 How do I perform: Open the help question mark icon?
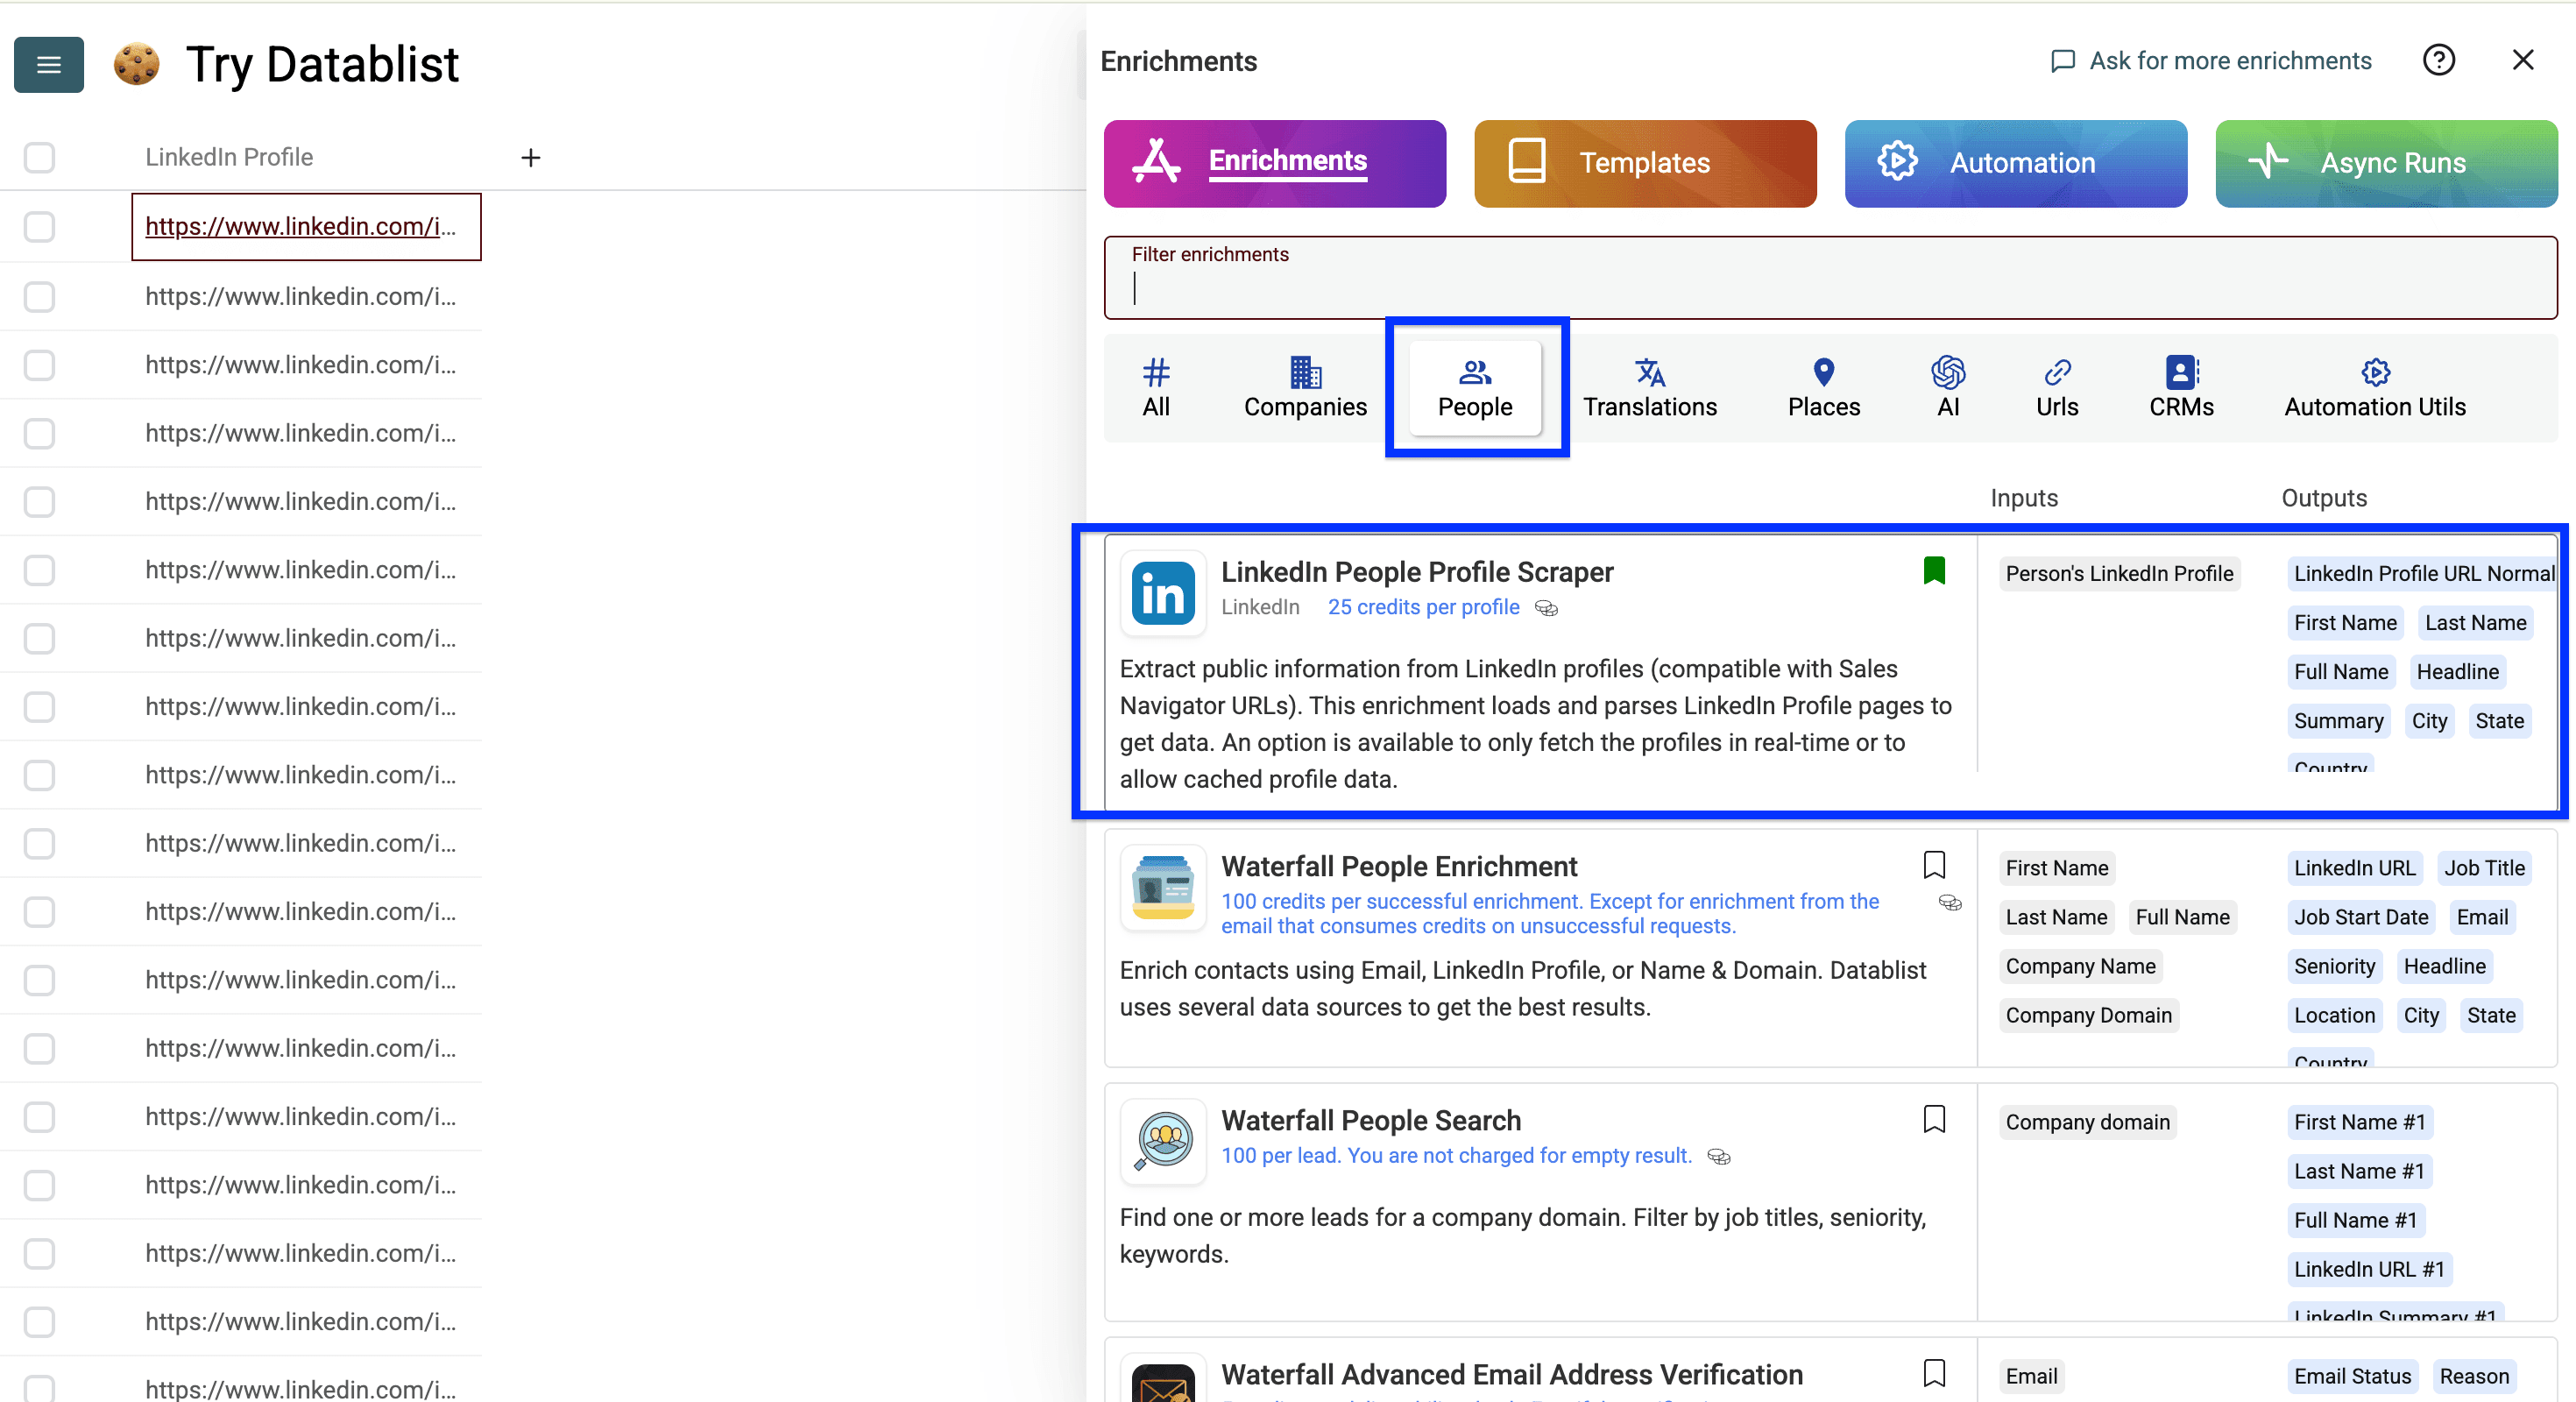pyautogui.click(x=2439, y=60)
